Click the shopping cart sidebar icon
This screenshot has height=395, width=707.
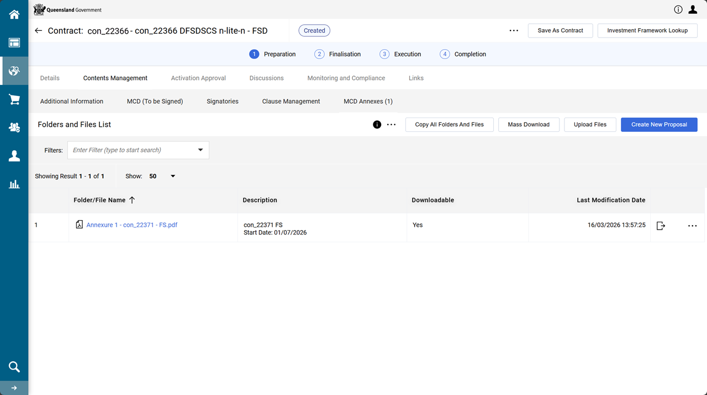coord(14,99)
